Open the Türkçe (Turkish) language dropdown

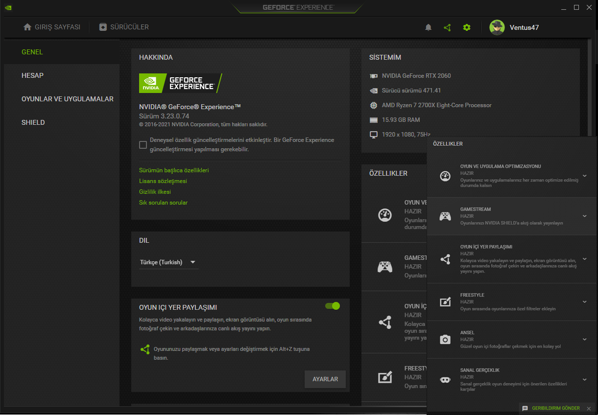(169, 262)
